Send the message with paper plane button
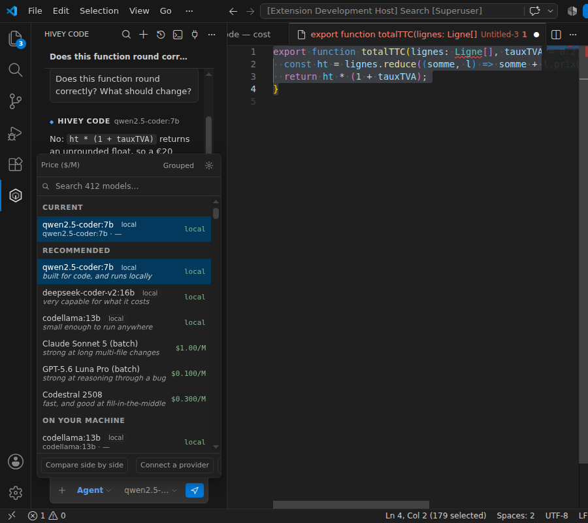Screen dimensions: 588x523 195,490
